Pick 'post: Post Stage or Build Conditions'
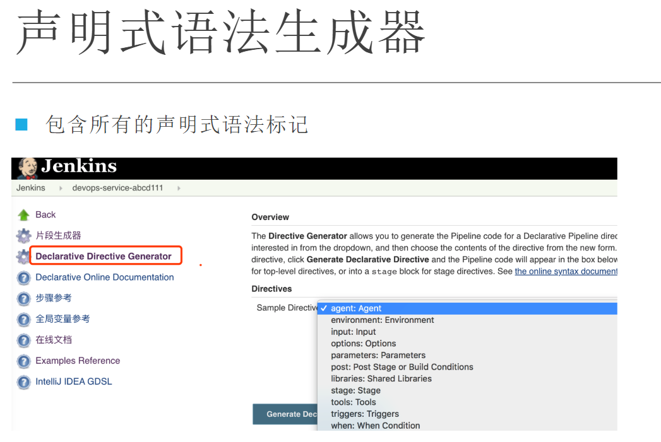This screenshot has width=661, height=442. pyautogui.click(x=468, y=368)
